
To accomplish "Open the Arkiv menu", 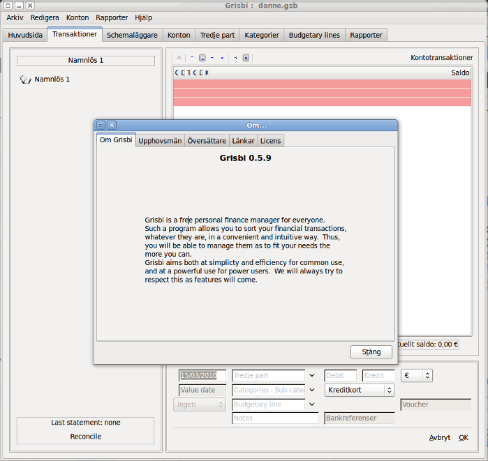I will [15, 17].
